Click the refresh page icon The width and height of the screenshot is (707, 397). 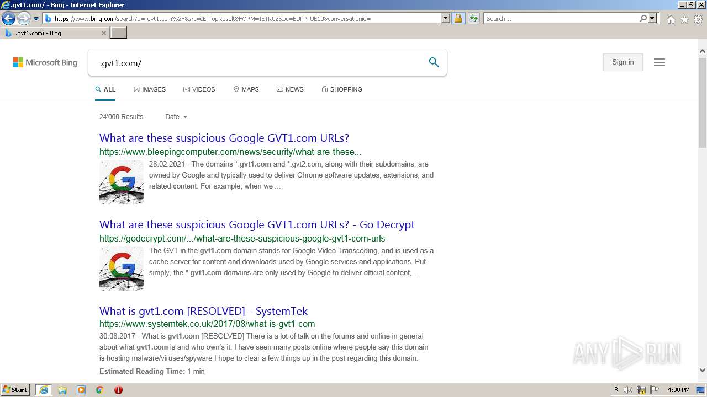[473, 19]
